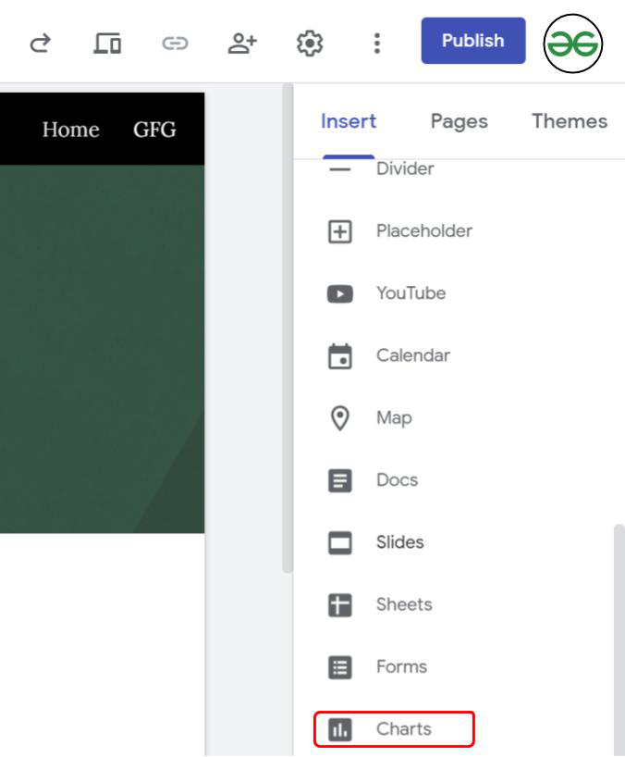Select the green header banner
The width and height of the screenshot is (625, 757).
(x=102, y=349)
